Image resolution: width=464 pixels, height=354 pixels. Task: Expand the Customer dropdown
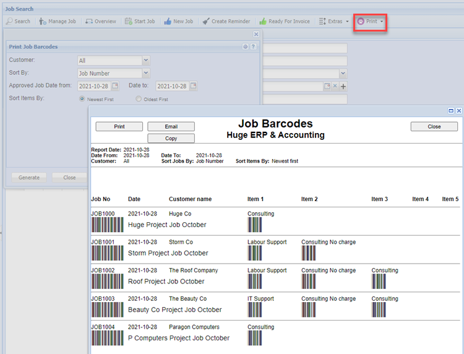[x=146, y=61]
